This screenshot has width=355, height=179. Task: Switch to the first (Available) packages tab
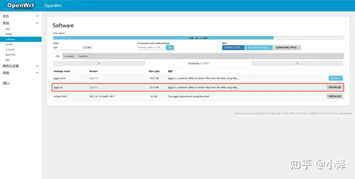click(58, 56)
